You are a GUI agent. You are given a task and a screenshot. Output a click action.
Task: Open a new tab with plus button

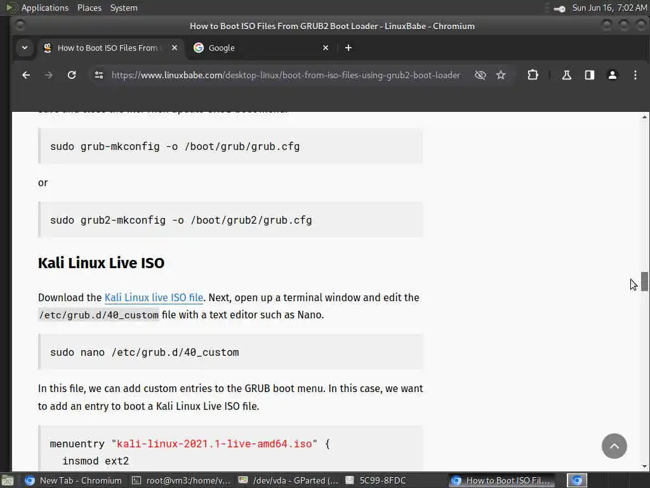point(348,48)
